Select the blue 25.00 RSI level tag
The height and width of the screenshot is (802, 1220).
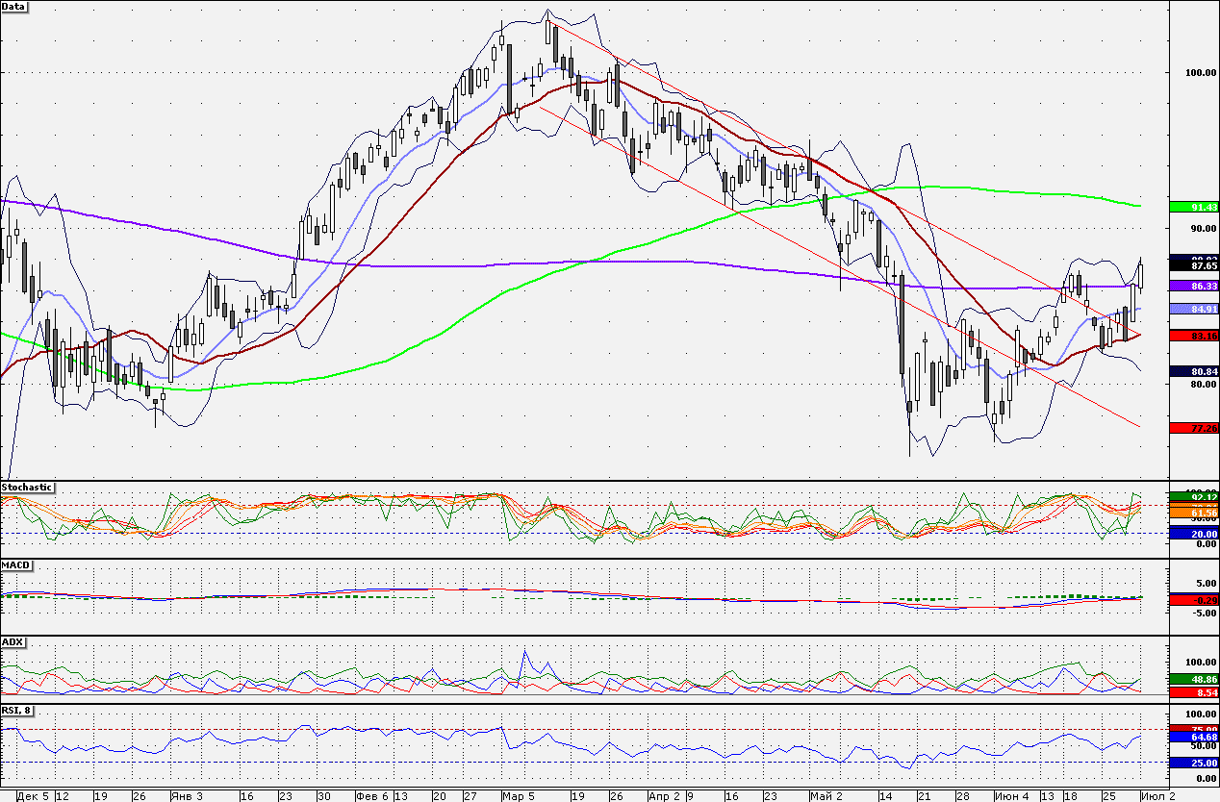(1193, 763)
